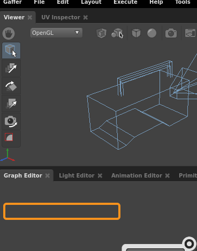The image size is (197, 251).
Task: Open the drawing mode cube menu
Action: click(136, 33)
